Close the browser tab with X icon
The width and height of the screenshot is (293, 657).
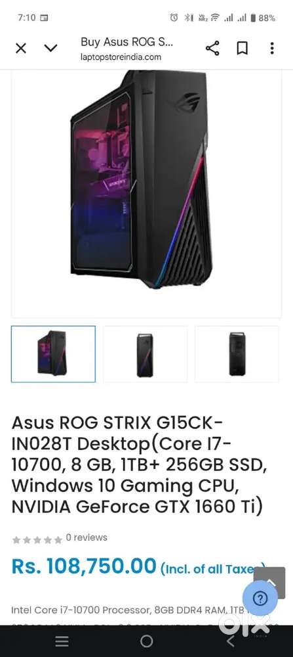21,49
